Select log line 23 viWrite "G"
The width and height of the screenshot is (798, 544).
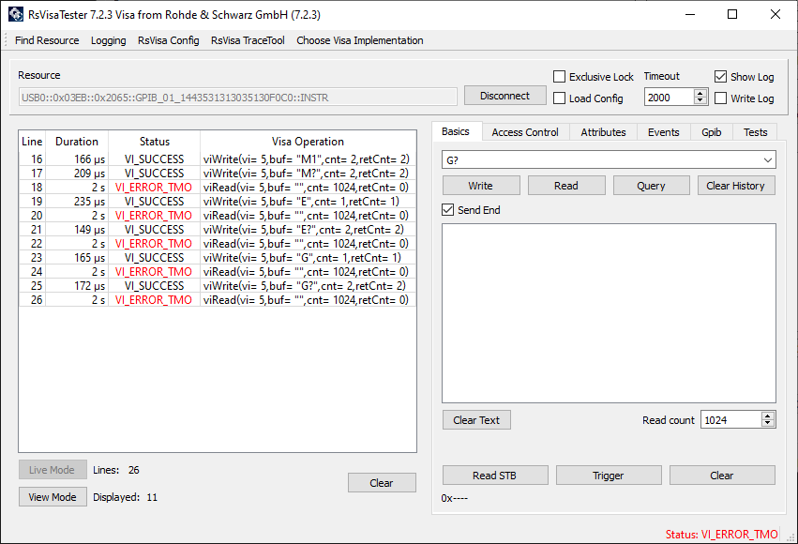pyautogui.click(x=218, y=258)
